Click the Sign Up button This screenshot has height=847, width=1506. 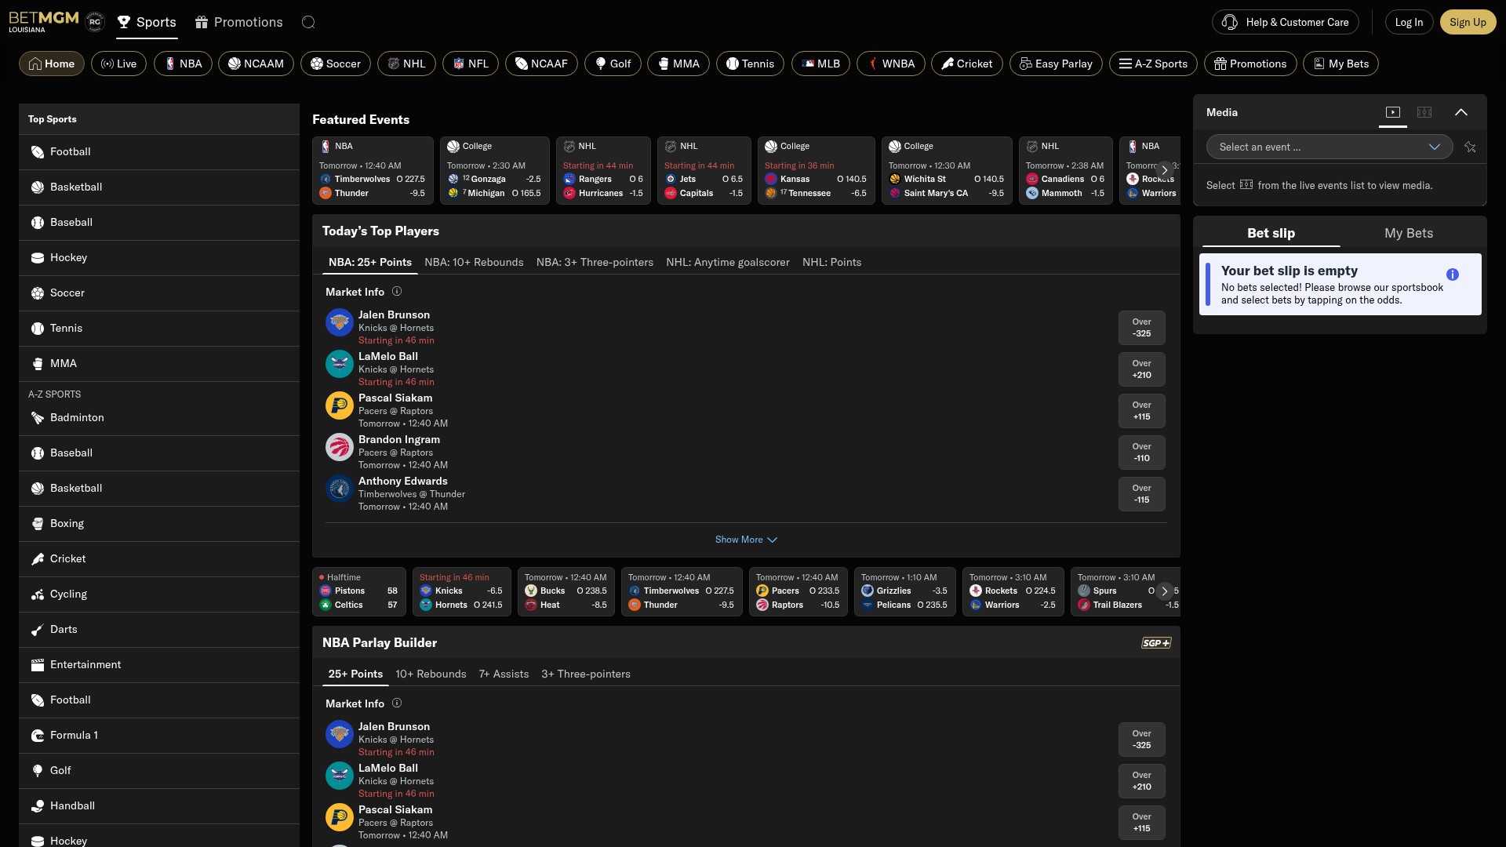pos(1468,22)
